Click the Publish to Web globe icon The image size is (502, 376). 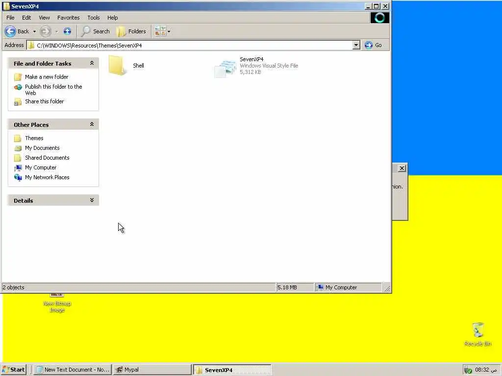[18, 87]
